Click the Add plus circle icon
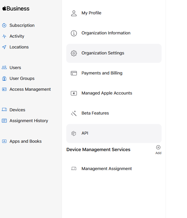The image size is (187, 218). point(158,147)
